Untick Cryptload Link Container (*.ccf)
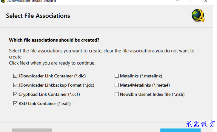Viewport: 217px width, 132px height. (x=15, y=94)
